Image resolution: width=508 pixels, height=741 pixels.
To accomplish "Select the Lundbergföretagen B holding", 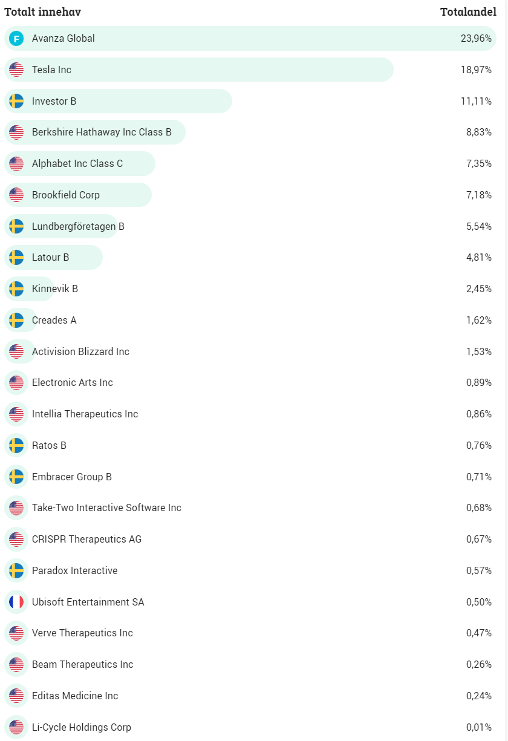I will (78, 227).
